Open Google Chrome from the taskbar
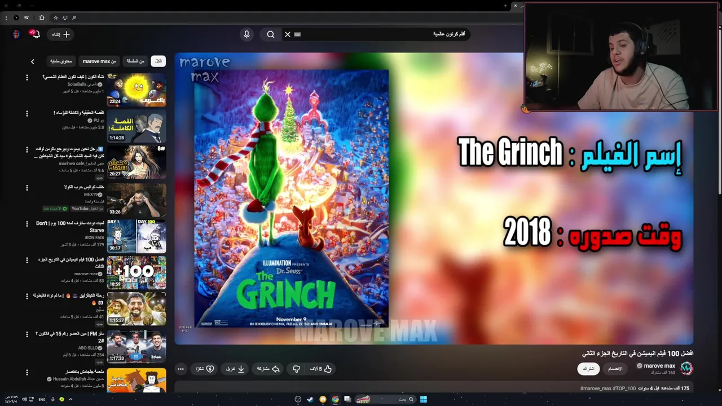This screenshot has width=722, height=406. point(335,399)
